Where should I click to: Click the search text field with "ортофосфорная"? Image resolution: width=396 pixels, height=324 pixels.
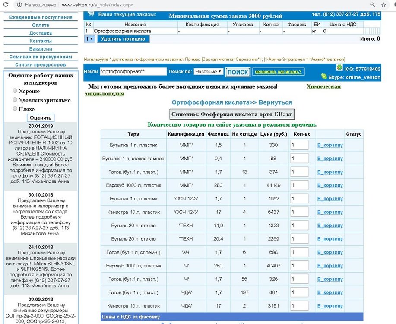(133, 72)
